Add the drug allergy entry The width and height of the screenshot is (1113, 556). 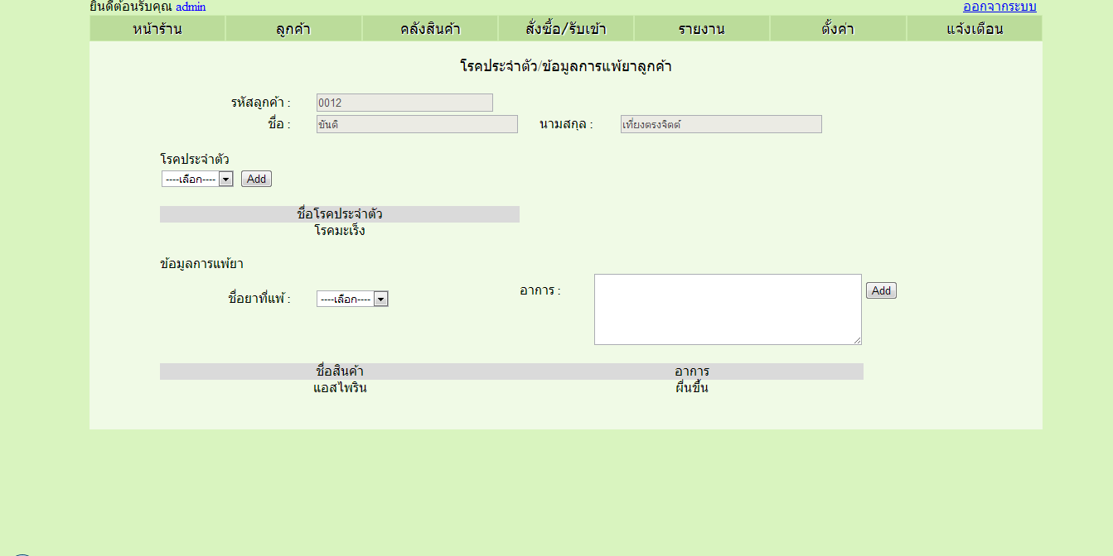tap(881, 290)
